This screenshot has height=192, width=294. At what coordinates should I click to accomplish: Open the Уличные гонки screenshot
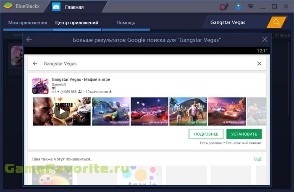(150, 111)
